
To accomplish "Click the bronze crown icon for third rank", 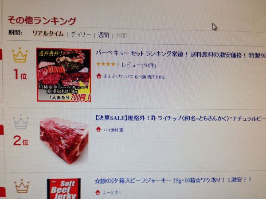I will pyautogui.click(x=22, y=186).
